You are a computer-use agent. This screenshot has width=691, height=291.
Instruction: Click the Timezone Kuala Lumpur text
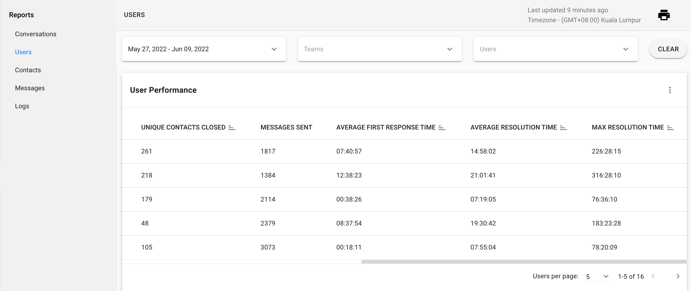(584, 20)
